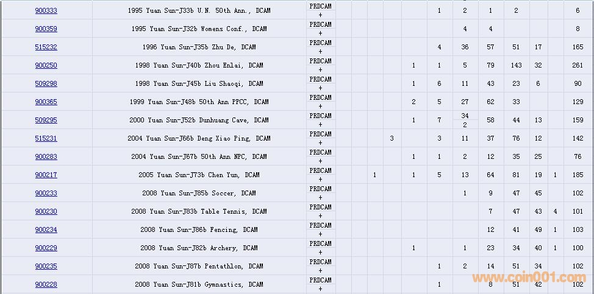Viewport: 594px width, 294px height.
Task: Click ID link 900235 Pentathlon
Action: (46, 266)
